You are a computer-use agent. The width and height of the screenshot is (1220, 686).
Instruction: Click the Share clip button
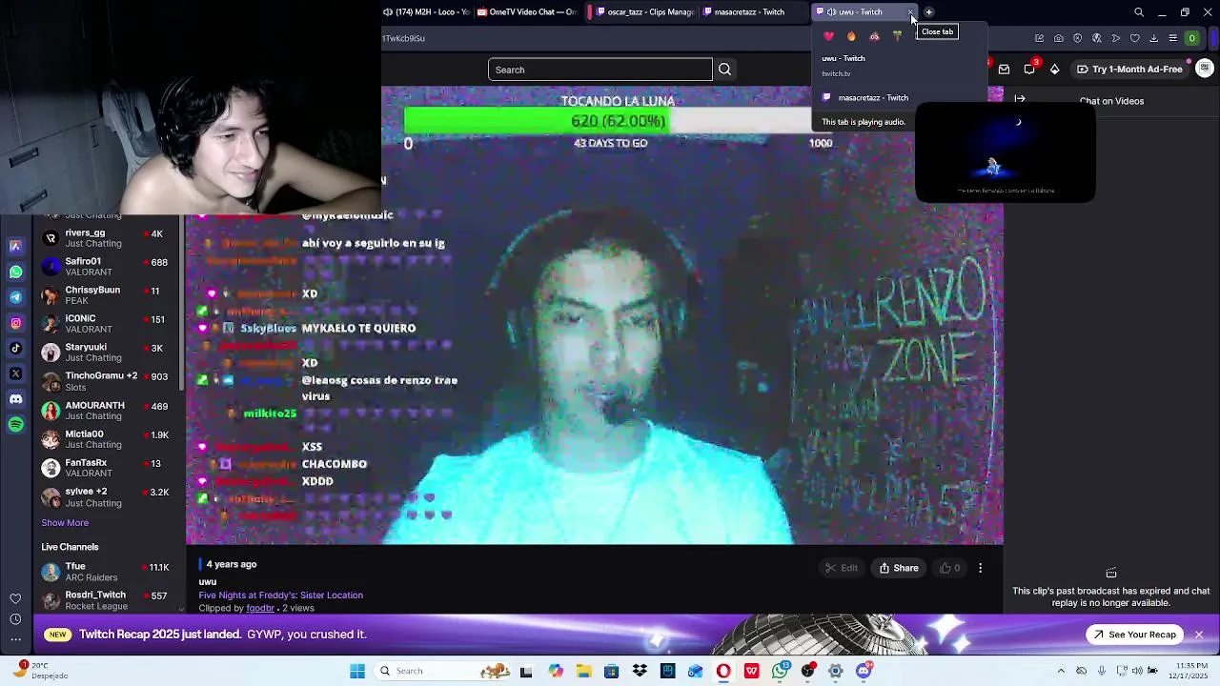click(x=899, y=568)
